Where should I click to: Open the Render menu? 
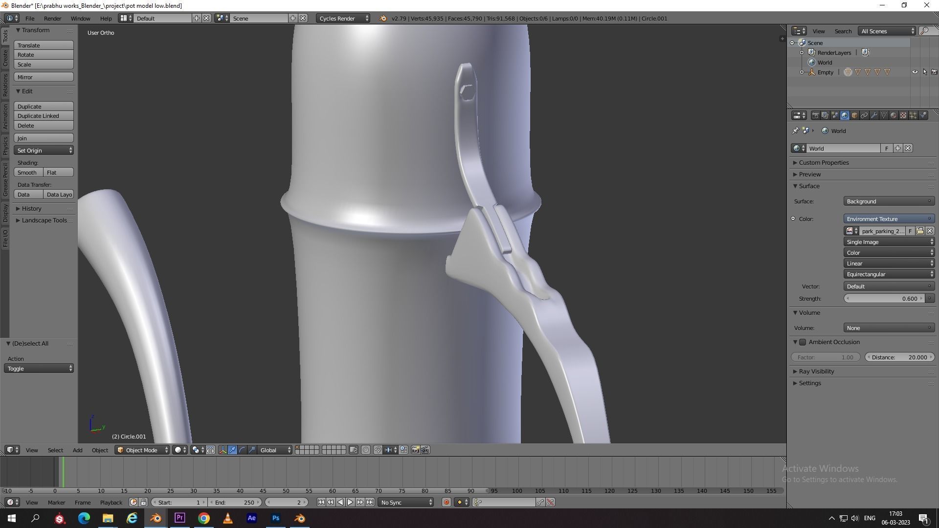click(52, 18)
